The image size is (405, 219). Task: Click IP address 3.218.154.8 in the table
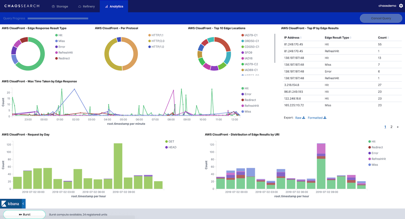pyautogui.click(x=292, y=85)
